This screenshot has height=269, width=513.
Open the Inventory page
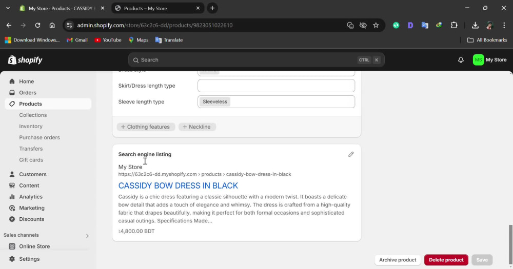pyautogui.click(x=31, y=126)
